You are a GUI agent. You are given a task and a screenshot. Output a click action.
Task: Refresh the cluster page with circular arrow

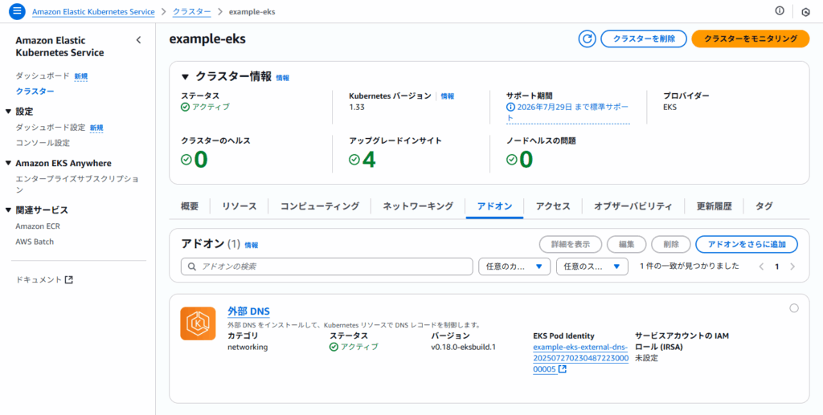(x=588, y=39)
